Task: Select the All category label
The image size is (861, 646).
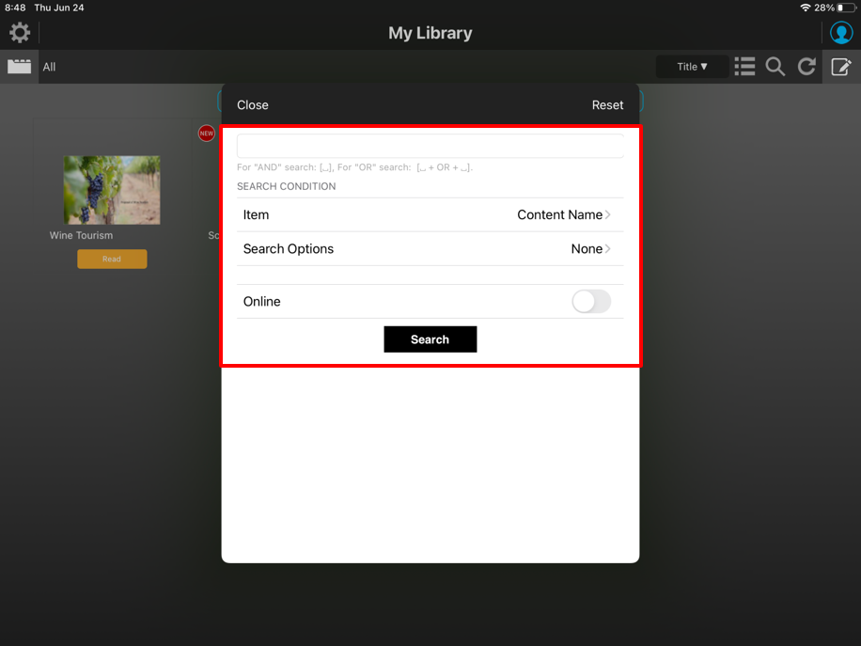Action: point(49,67)
